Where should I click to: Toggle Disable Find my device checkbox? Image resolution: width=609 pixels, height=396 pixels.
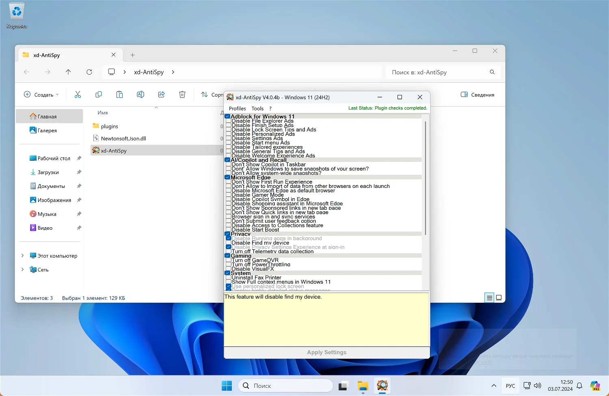point(229,243)
